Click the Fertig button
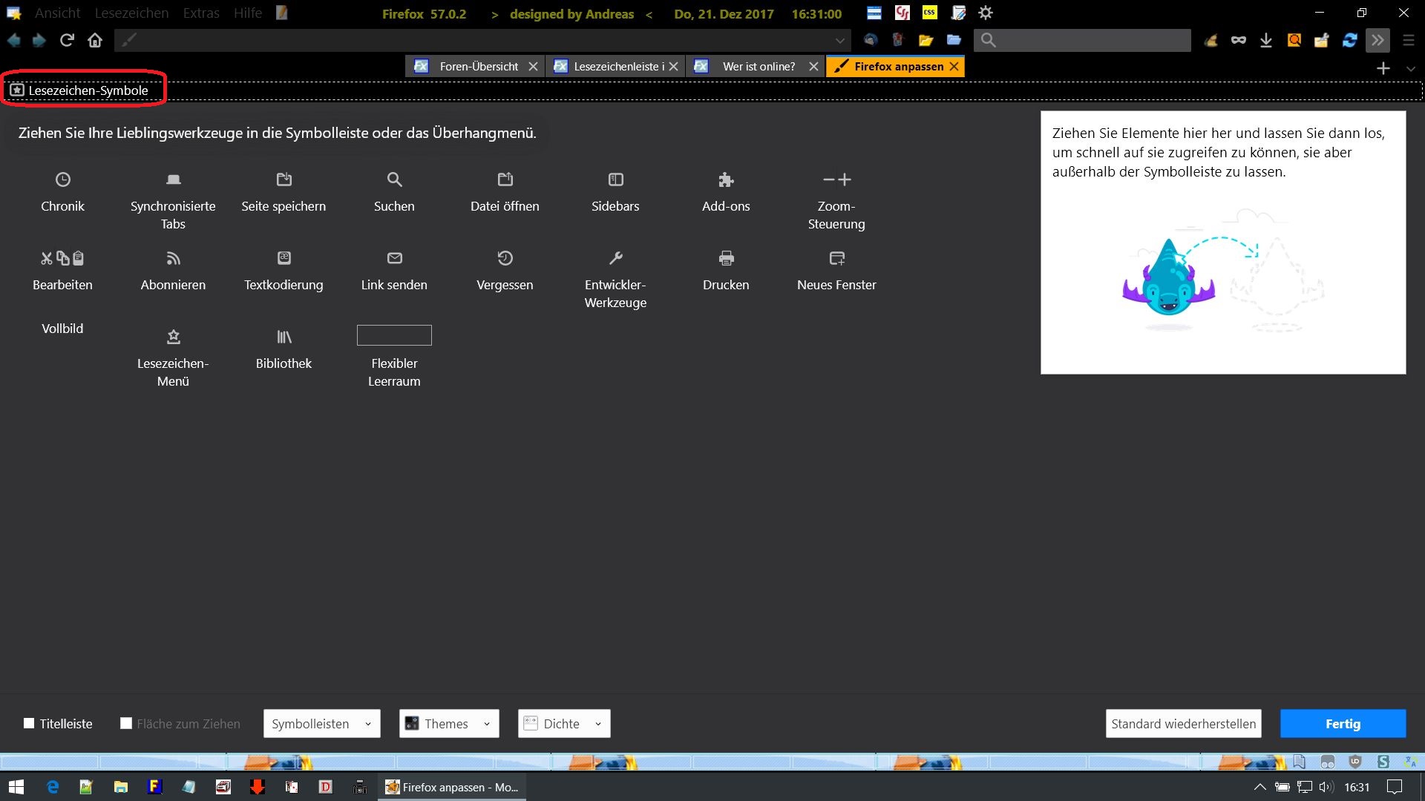This screenshot has height=801, width=1425. coord(1342,724)
